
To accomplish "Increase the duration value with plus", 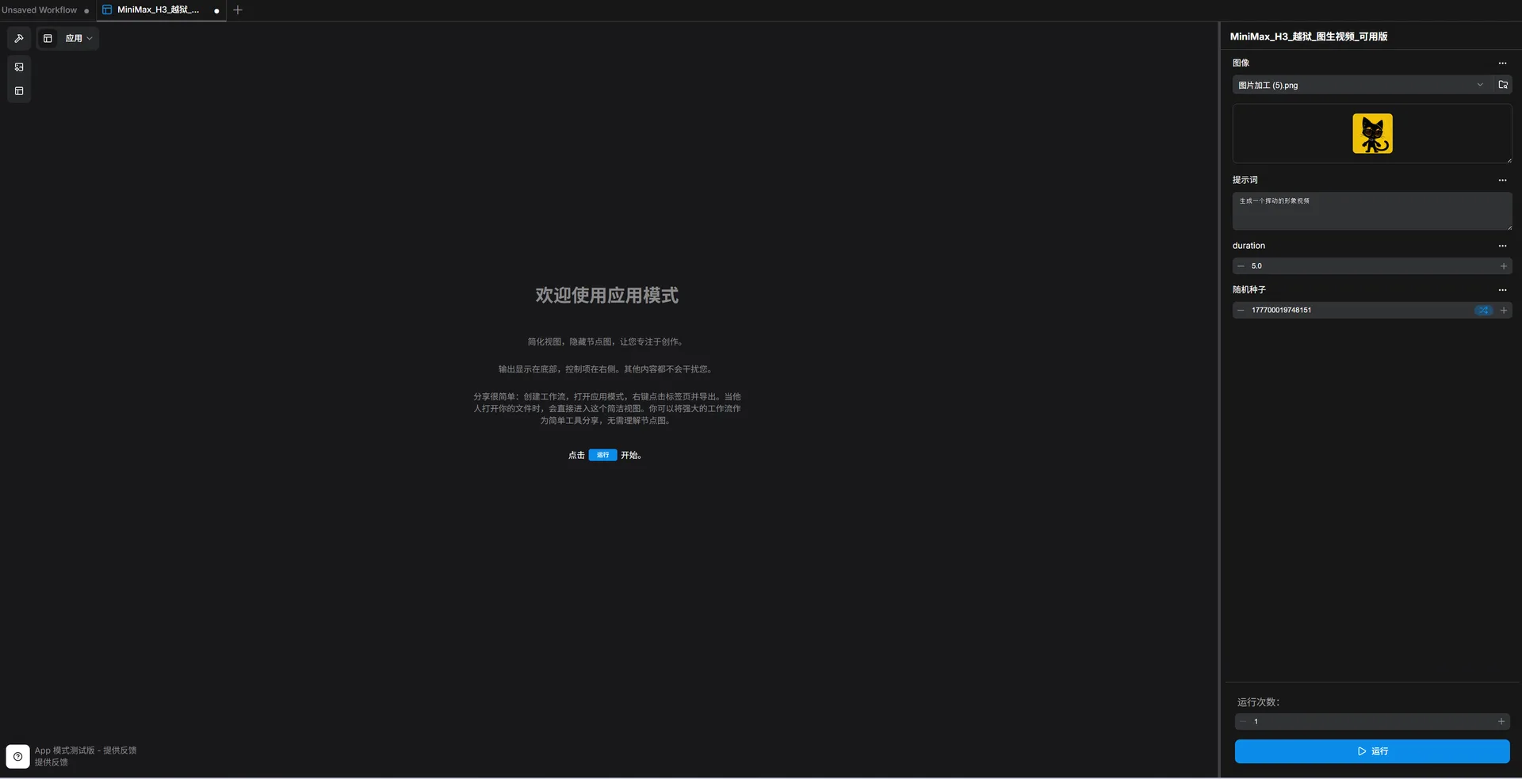I will 1504,266.
